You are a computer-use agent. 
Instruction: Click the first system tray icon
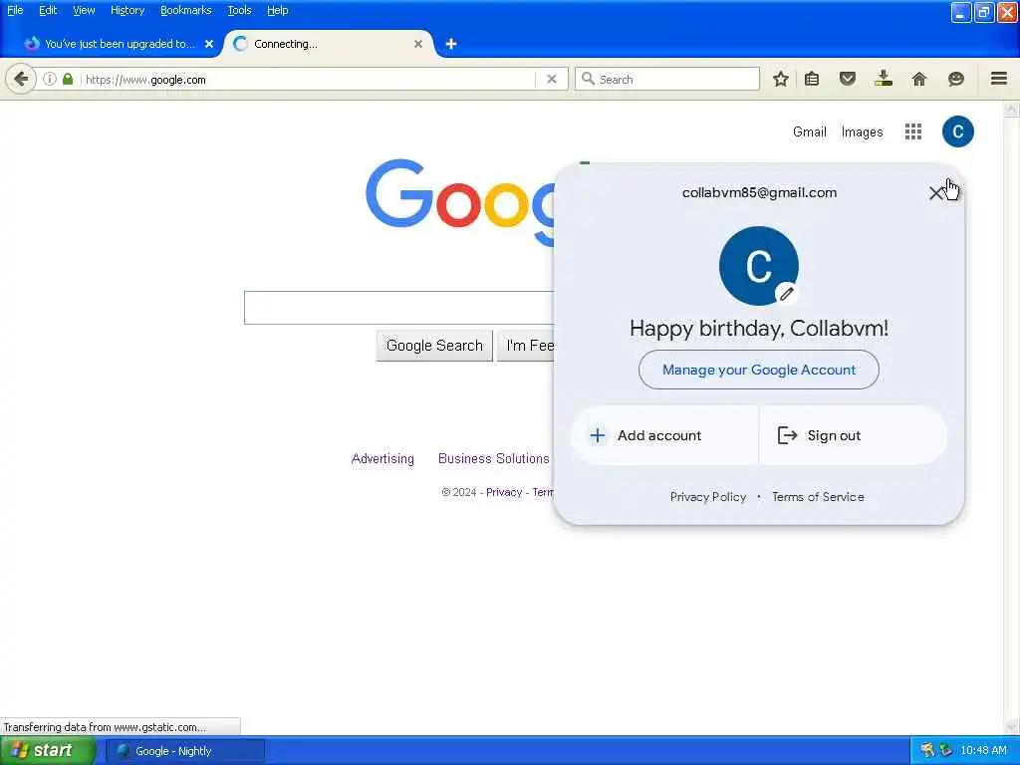coord(927,751)
